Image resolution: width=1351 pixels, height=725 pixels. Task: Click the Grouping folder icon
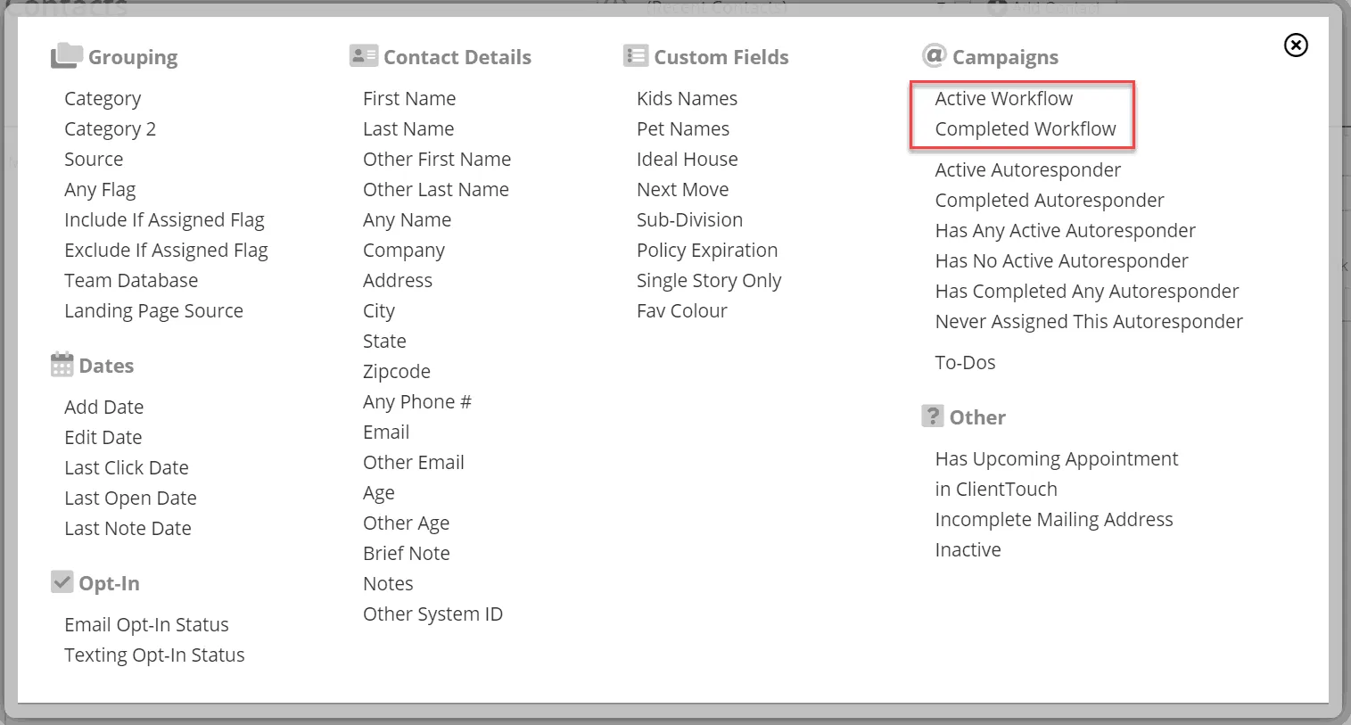(67, 56)
